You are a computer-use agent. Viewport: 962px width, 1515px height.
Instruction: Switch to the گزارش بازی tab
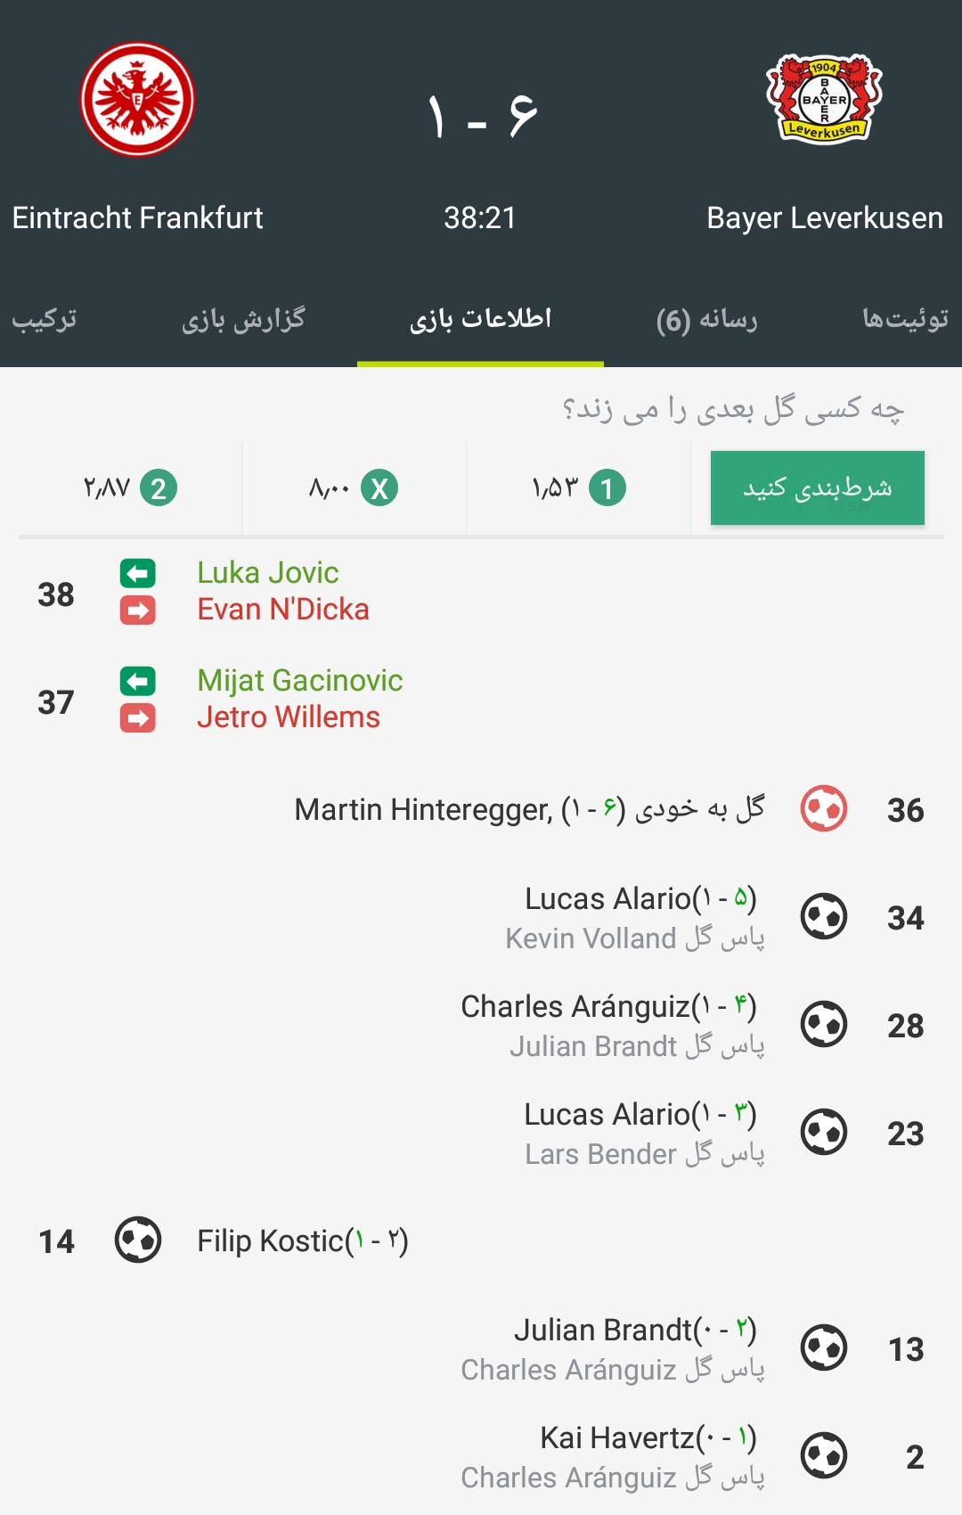pos(243,319)
